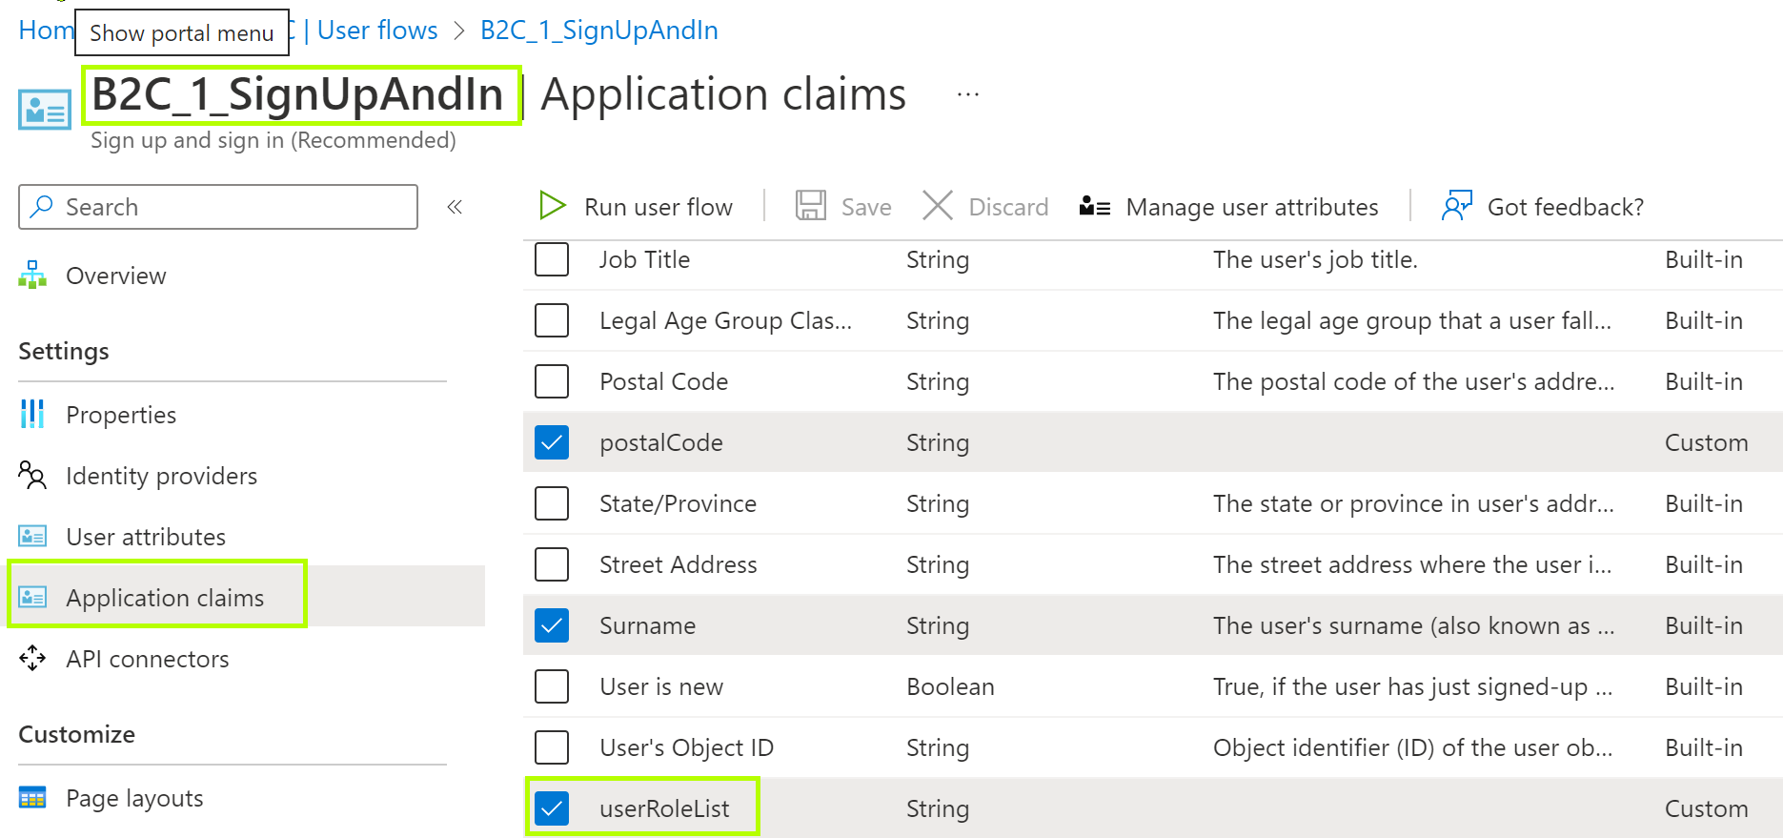
Task: Click the Home breadcrumb link
Action: pos(46,31)
